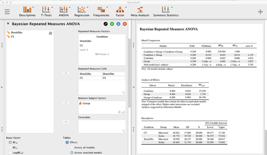Select Across matched models radio button
This screenshot has height=155, width=267.
(72, 153)
